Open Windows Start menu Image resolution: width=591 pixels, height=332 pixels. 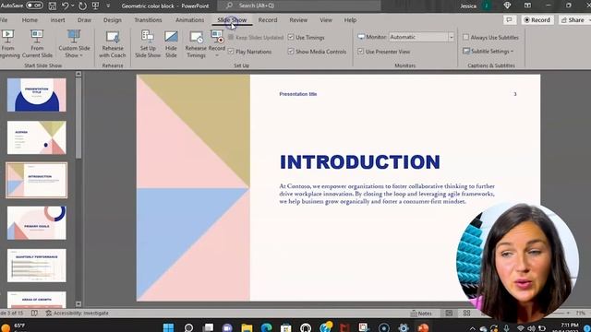(168, 327)
